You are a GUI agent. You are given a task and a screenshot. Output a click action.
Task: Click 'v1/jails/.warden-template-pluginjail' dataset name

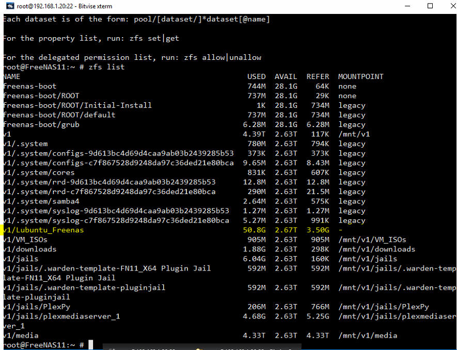pos(84,288)
